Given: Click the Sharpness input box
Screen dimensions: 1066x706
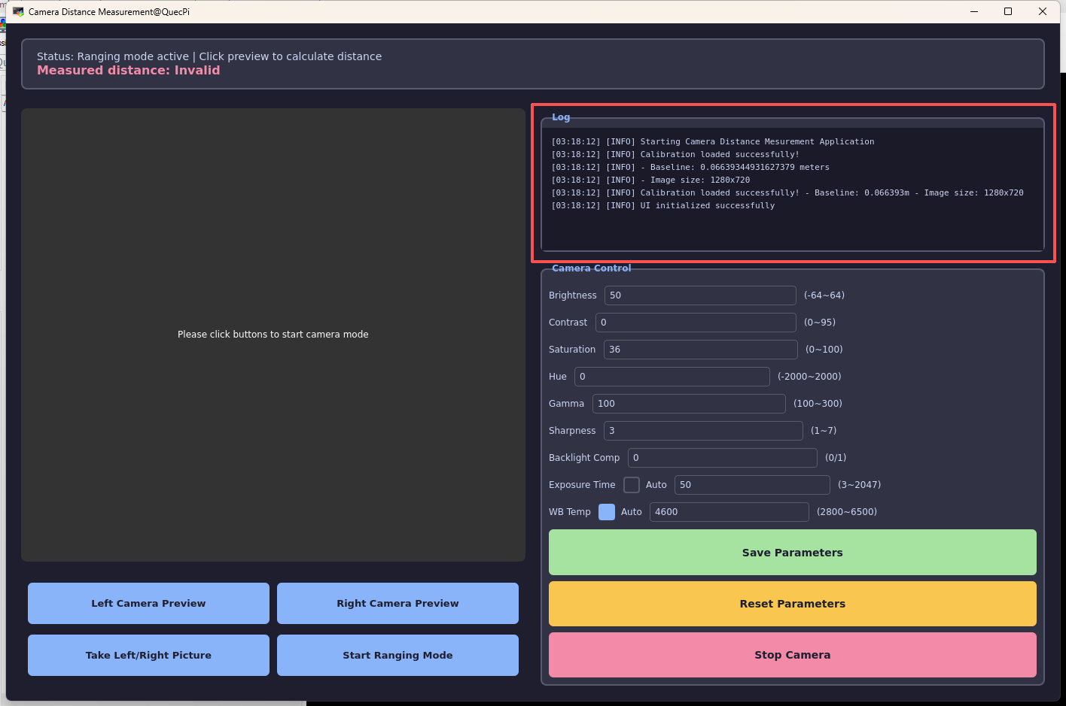Looking at the screenshot, I should [x=702, y=431].
